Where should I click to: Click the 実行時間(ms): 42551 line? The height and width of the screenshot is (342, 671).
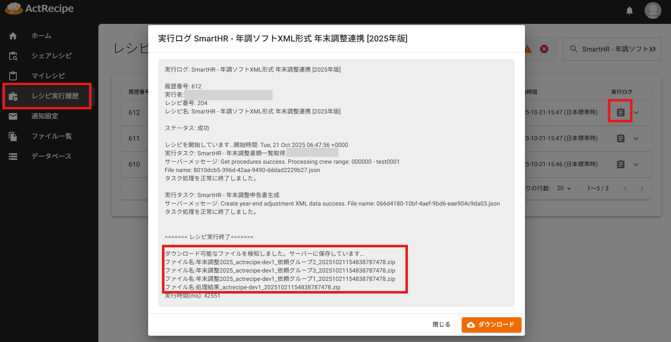click(192, 296)
